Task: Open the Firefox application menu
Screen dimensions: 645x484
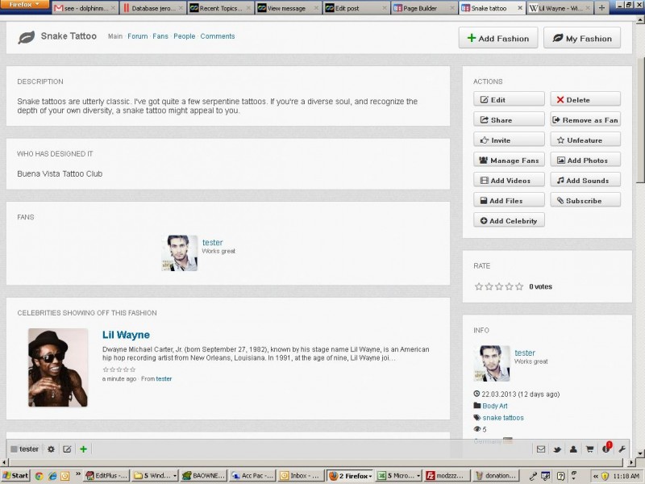Action: coord(25,5)
